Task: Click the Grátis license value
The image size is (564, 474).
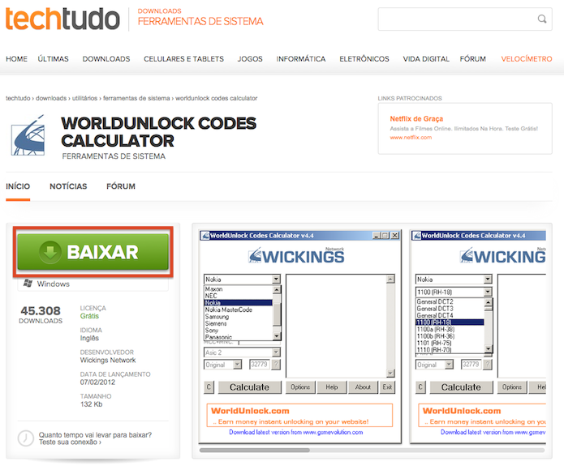Action: click(x=89, y=316)
